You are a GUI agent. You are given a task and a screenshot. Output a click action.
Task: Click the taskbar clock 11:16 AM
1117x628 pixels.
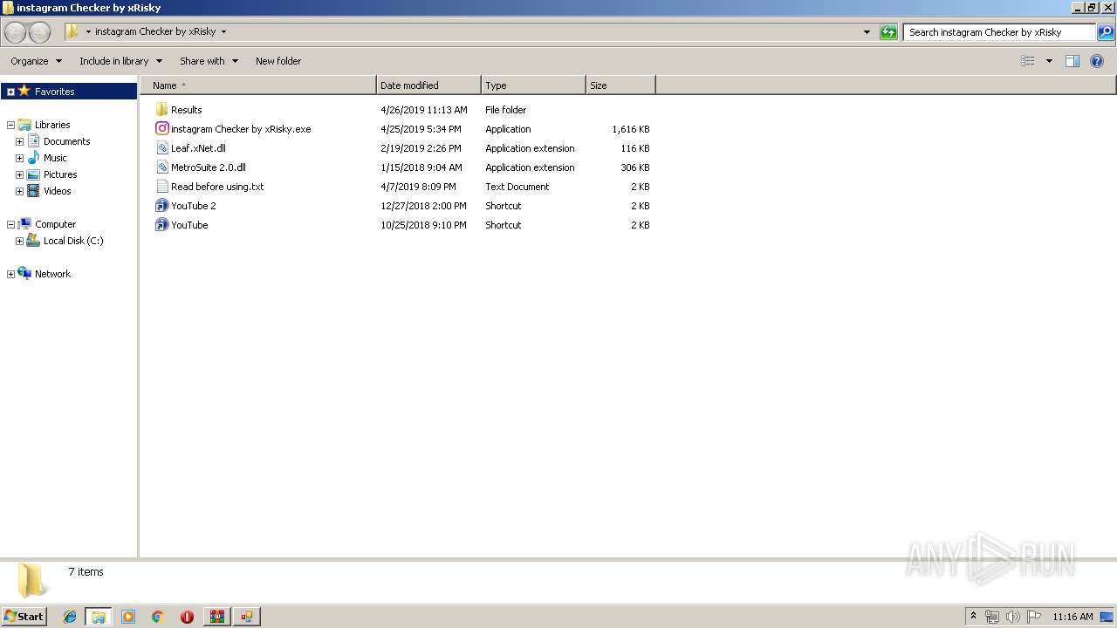pos(1072,617)
